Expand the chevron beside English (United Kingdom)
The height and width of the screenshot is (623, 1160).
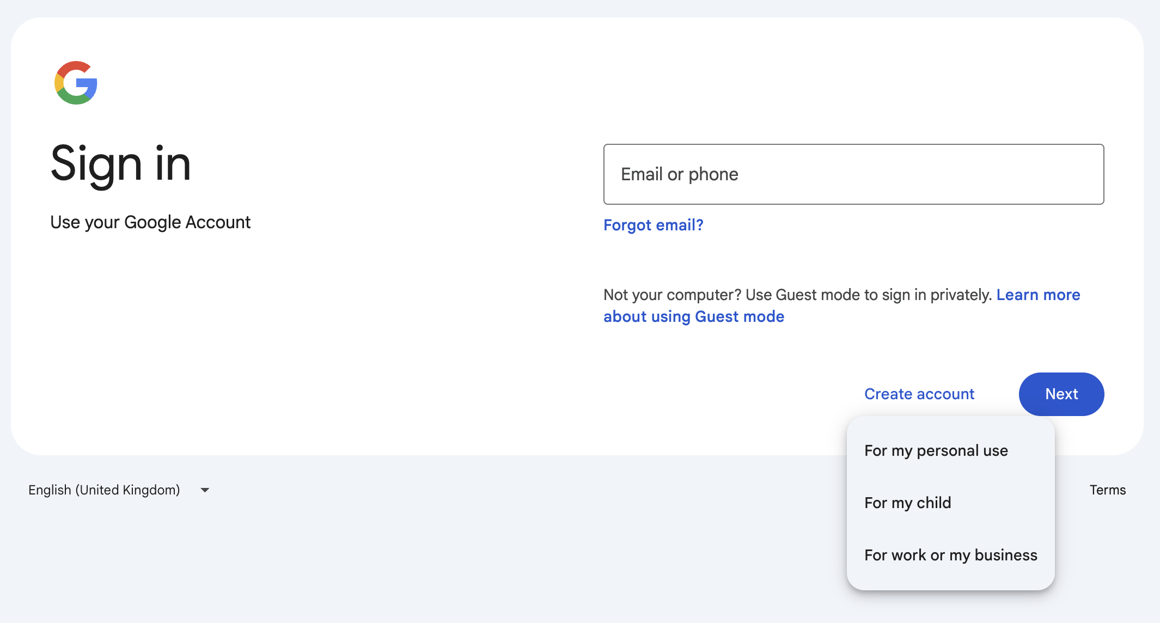pyautogui.click(x=204, y=490)
